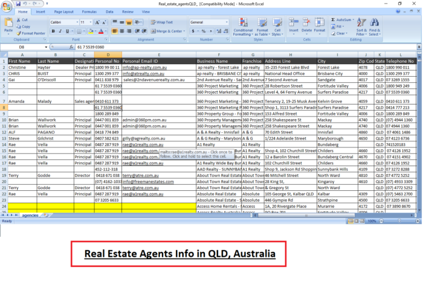The height and width of the screenshot is (296, 423).
Task: Open admin@360pm.com.au link in row 10
Action: 144,120
